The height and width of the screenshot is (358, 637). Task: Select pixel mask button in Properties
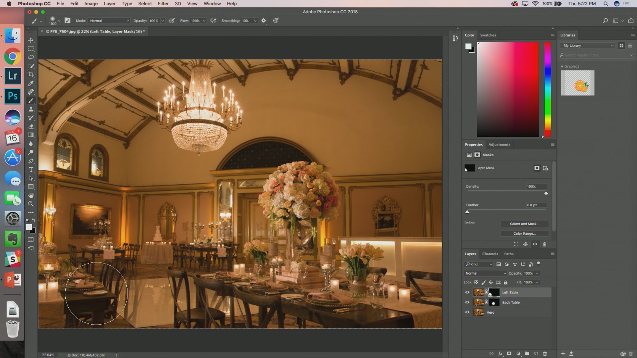pyautogui.click(x=537, y=168)
